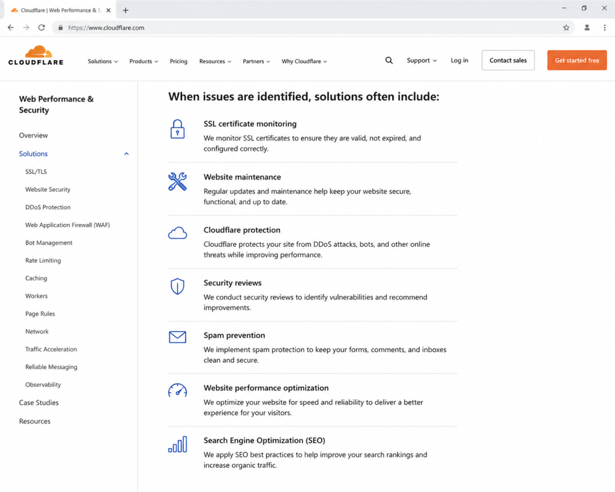Click the site lock icon in address bar
615x492 pixels.
pos(61,28)
